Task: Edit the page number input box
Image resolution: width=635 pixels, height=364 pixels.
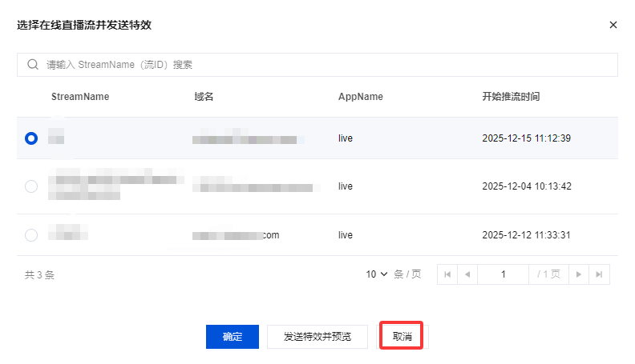Action: point(503,274)
